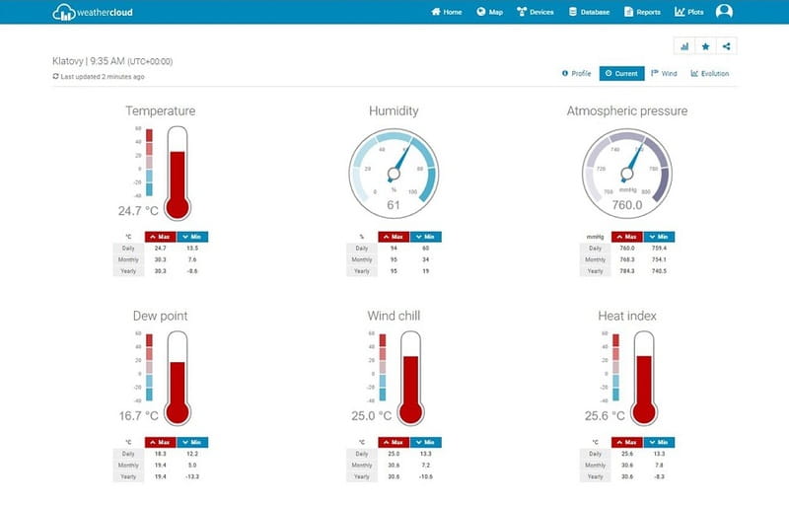Select the Current tab
Viewport: 789px width, 505px height.
[621, 73]
